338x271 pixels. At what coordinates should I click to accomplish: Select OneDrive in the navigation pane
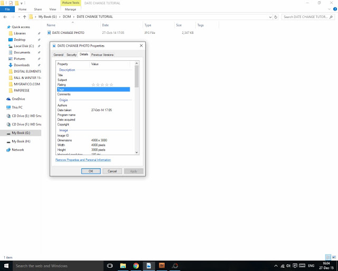[x=18, y=99]
